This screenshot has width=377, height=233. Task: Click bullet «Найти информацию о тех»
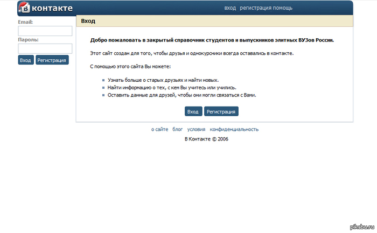pos(172,87)
